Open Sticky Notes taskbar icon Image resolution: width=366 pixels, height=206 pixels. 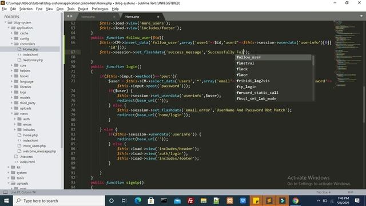pos(256,201)
